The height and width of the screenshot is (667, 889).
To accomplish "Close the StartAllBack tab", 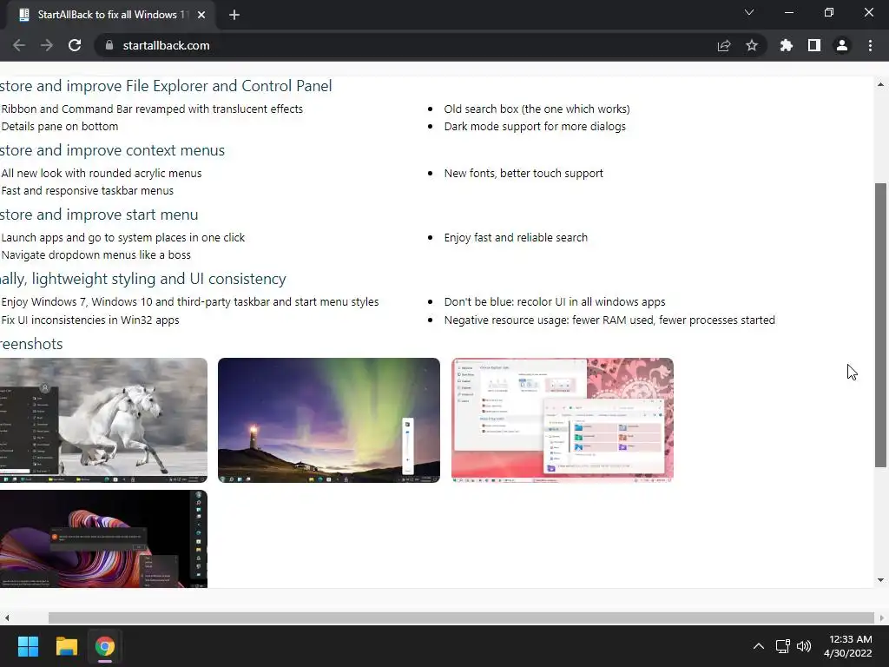I will (201, 15).
